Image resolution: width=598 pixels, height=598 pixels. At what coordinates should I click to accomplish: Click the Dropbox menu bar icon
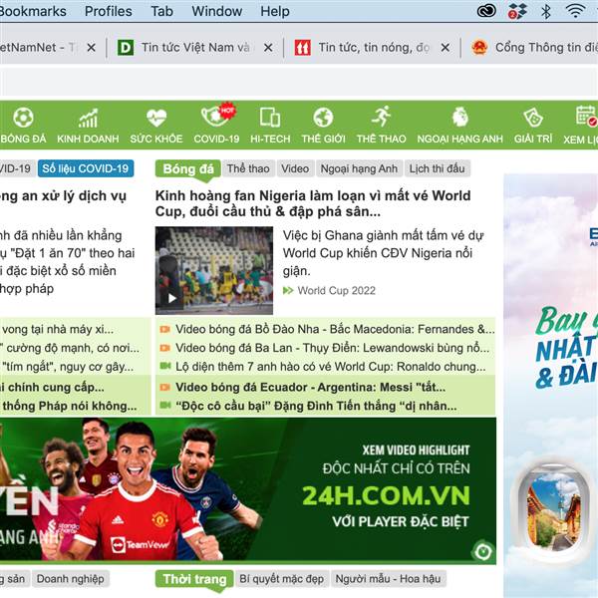click(517, 11)
